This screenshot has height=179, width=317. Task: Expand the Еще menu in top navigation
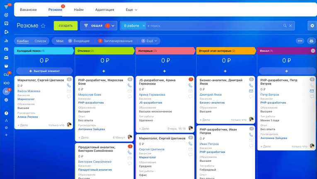click(x=131, y=10)
